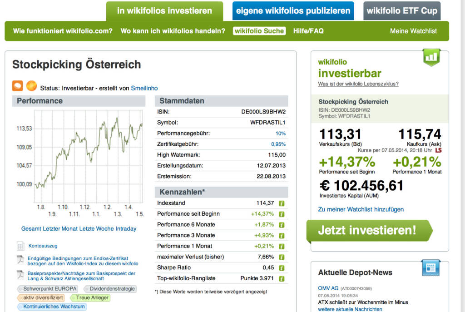Viewport: 465px width, 312px height.
Task: Click info icon next to maximaler Verlust
Action: 282,257
